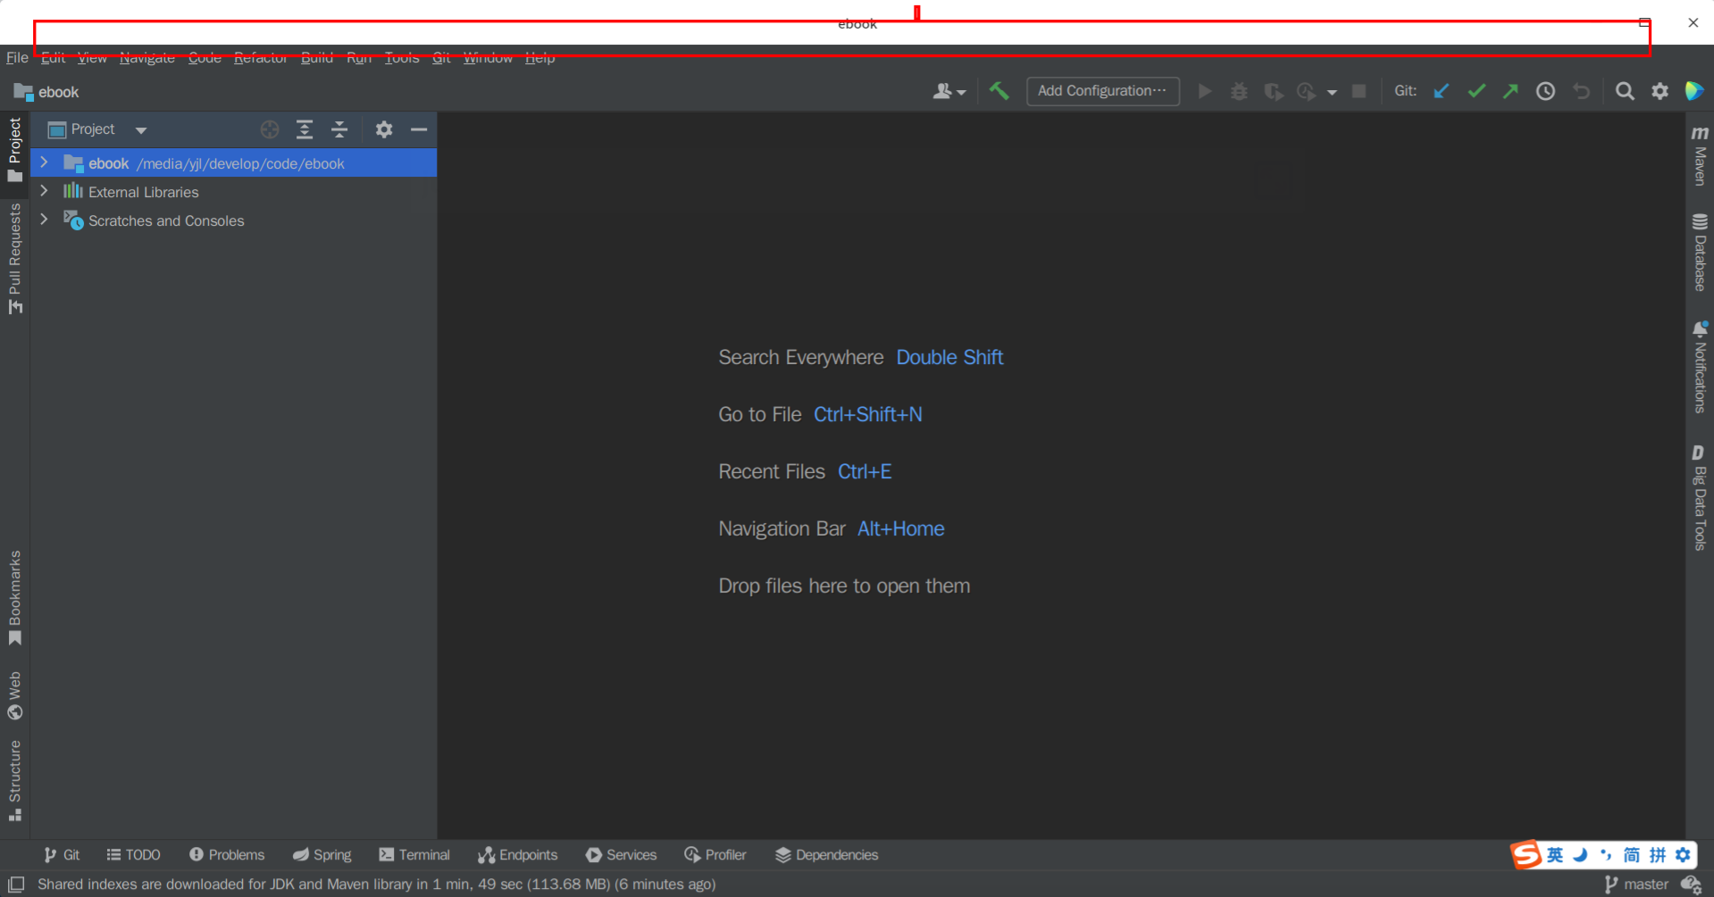Open Search Everywhere magnifier icon
Screen dimensions: 1714x897
point(1625,91)
